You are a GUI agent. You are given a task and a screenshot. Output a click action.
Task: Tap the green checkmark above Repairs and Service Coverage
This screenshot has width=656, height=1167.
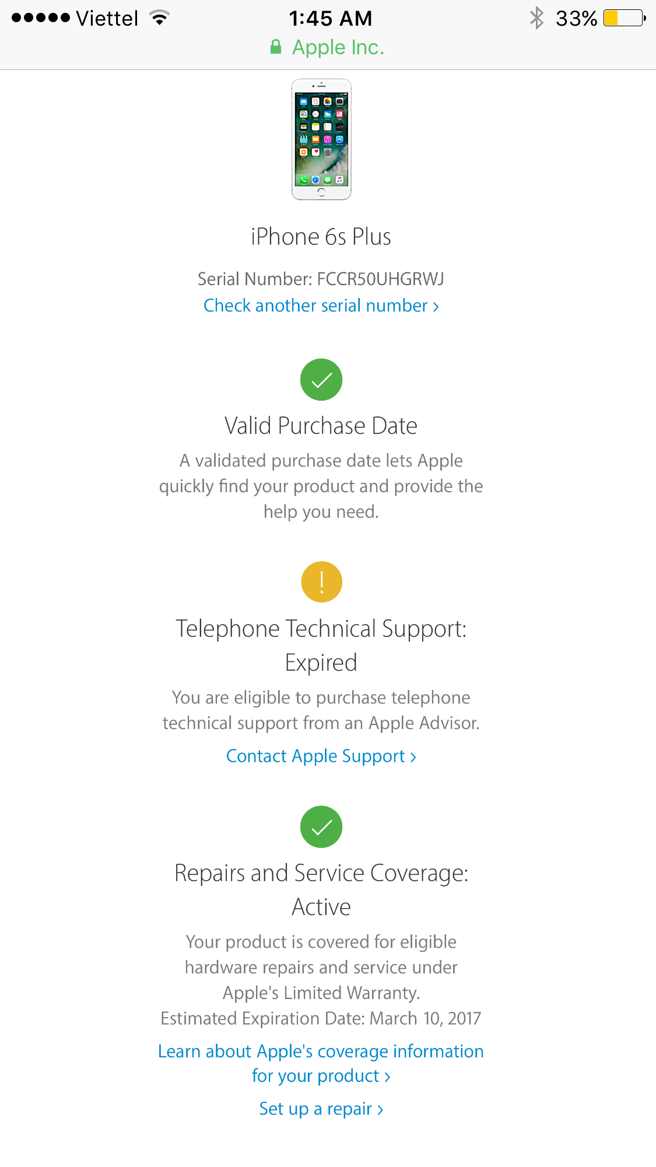tap(321, 826)
